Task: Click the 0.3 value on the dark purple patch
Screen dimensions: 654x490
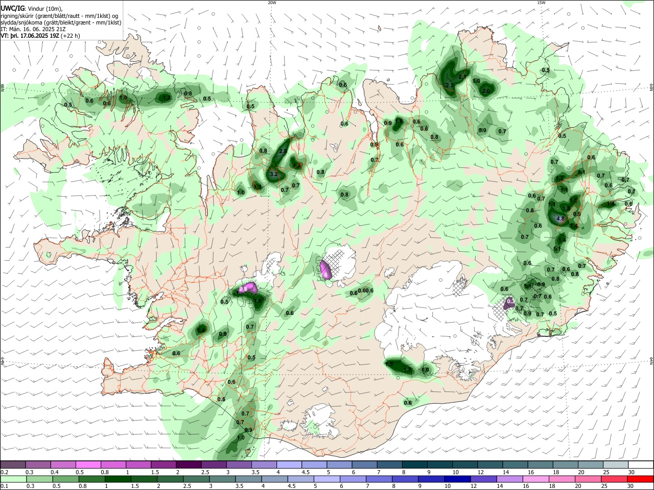Action: [x=510, y=301]
